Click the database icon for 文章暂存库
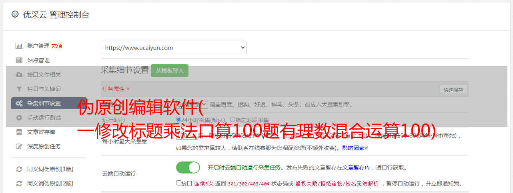Viewport: 513px width, 193px height. click(19, 132)
